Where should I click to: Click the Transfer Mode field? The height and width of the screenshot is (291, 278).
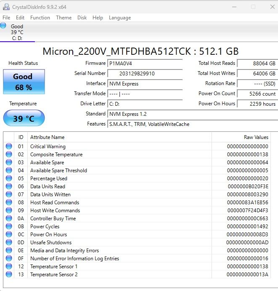[145, 94]
